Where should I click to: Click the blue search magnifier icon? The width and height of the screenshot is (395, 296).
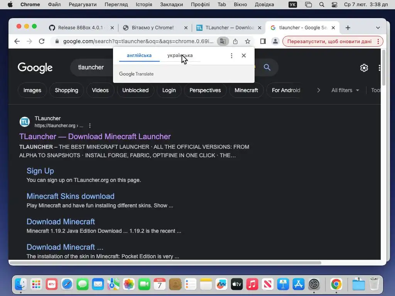[x=267, y=67]
